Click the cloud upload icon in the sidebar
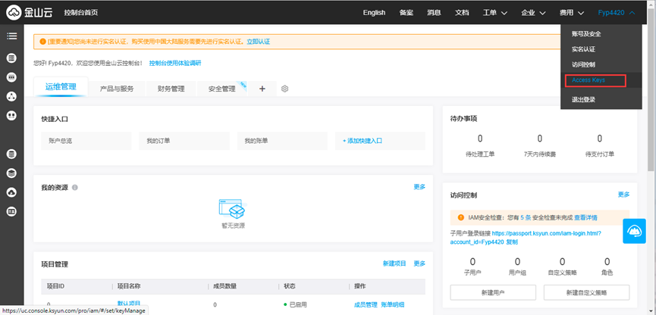Image resolution: width=656 pixels, height=315 pixels. 11,192
